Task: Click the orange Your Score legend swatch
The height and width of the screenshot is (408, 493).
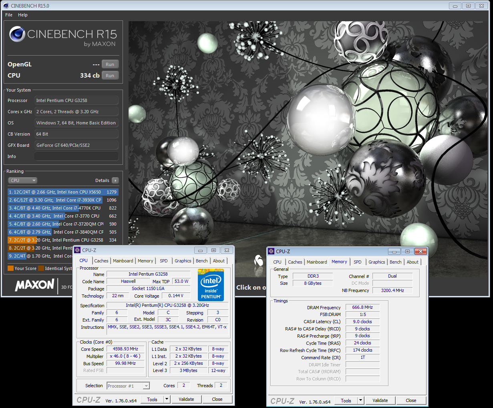Action: (10, 268)
